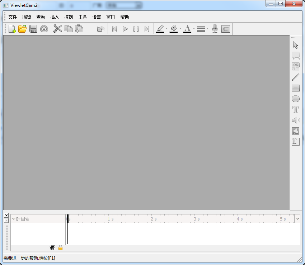Open the timeline dropdown arrow on the right

(x=297, y=219)
